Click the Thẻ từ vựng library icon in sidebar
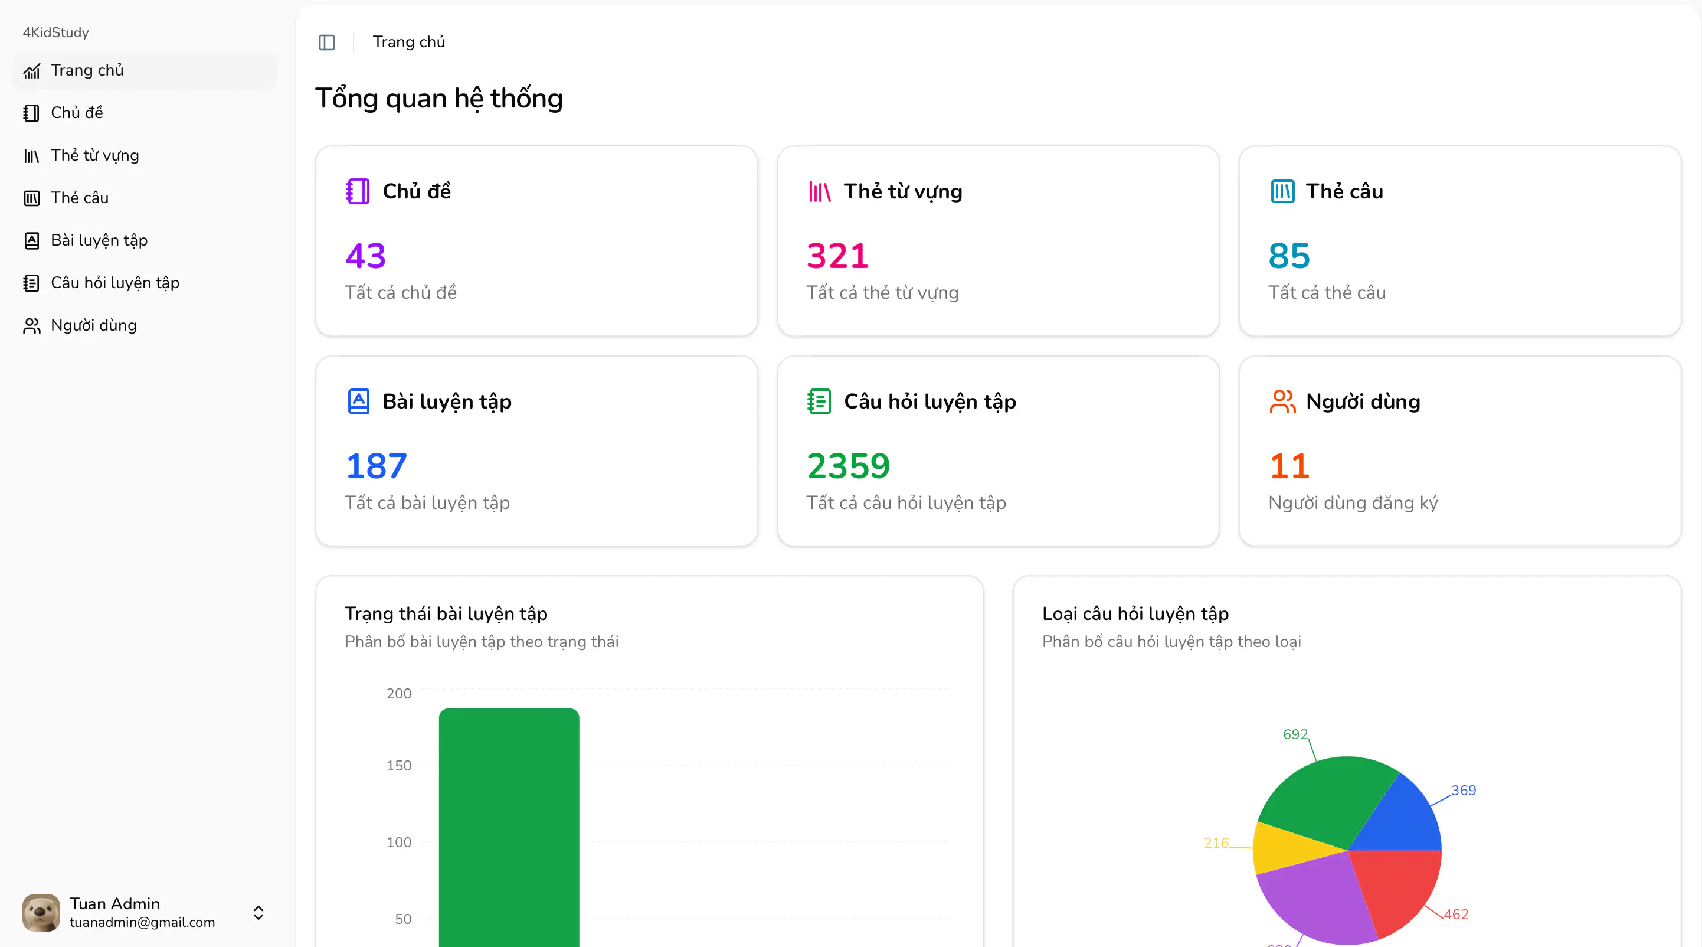 (x=32, y=156)
